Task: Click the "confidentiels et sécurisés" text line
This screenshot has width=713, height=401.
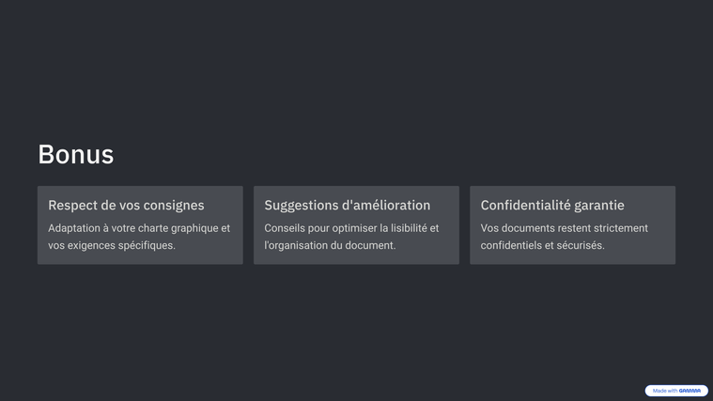Action: pos(542,245)
